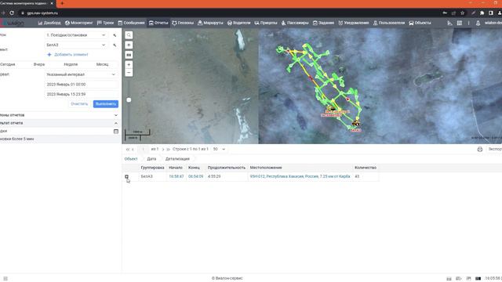Click the map layers icon below search
Screen dimensions: 502x282
pyautogui.click(x=129, y=45)
